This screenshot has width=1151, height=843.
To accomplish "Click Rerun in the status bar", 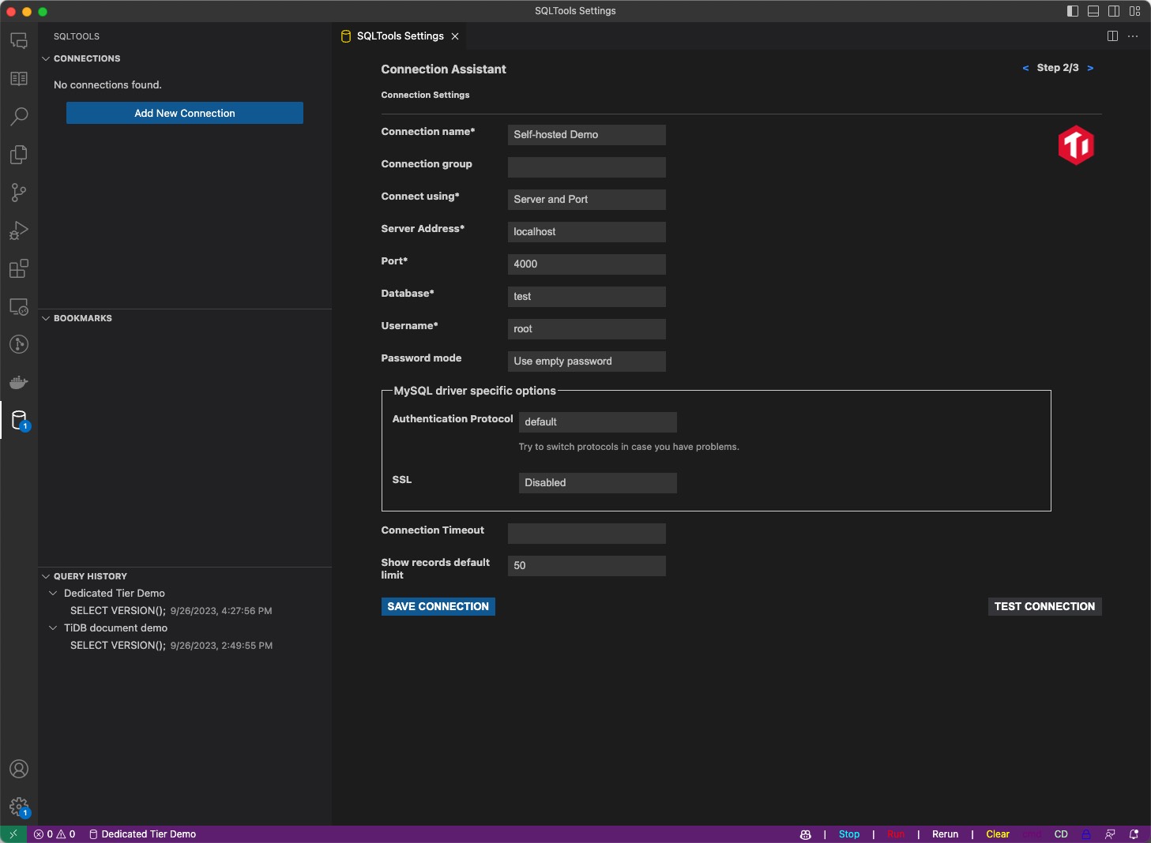I will pyautogui.click(x=945, y=834).
